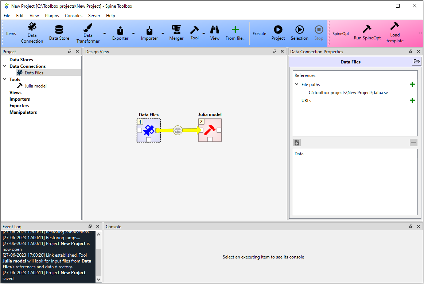This screenshot has height=284, width=424.
Task: Open the Plugins menu
Action: point(52,15)
